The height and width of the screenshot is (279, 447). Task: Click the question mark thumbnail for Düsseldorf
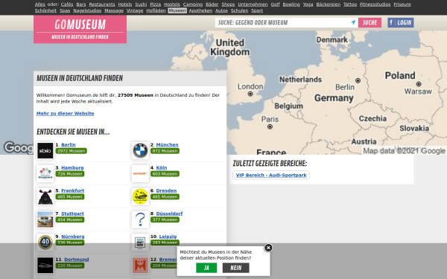140,219
